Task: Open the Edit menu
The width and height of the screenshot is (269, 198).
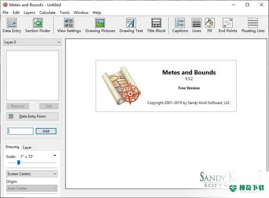Action: 16,13
